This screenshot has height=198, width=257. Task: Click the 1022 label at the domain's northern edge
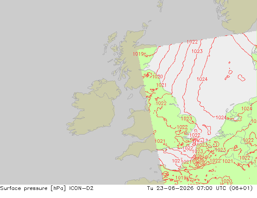pos(192,42)
